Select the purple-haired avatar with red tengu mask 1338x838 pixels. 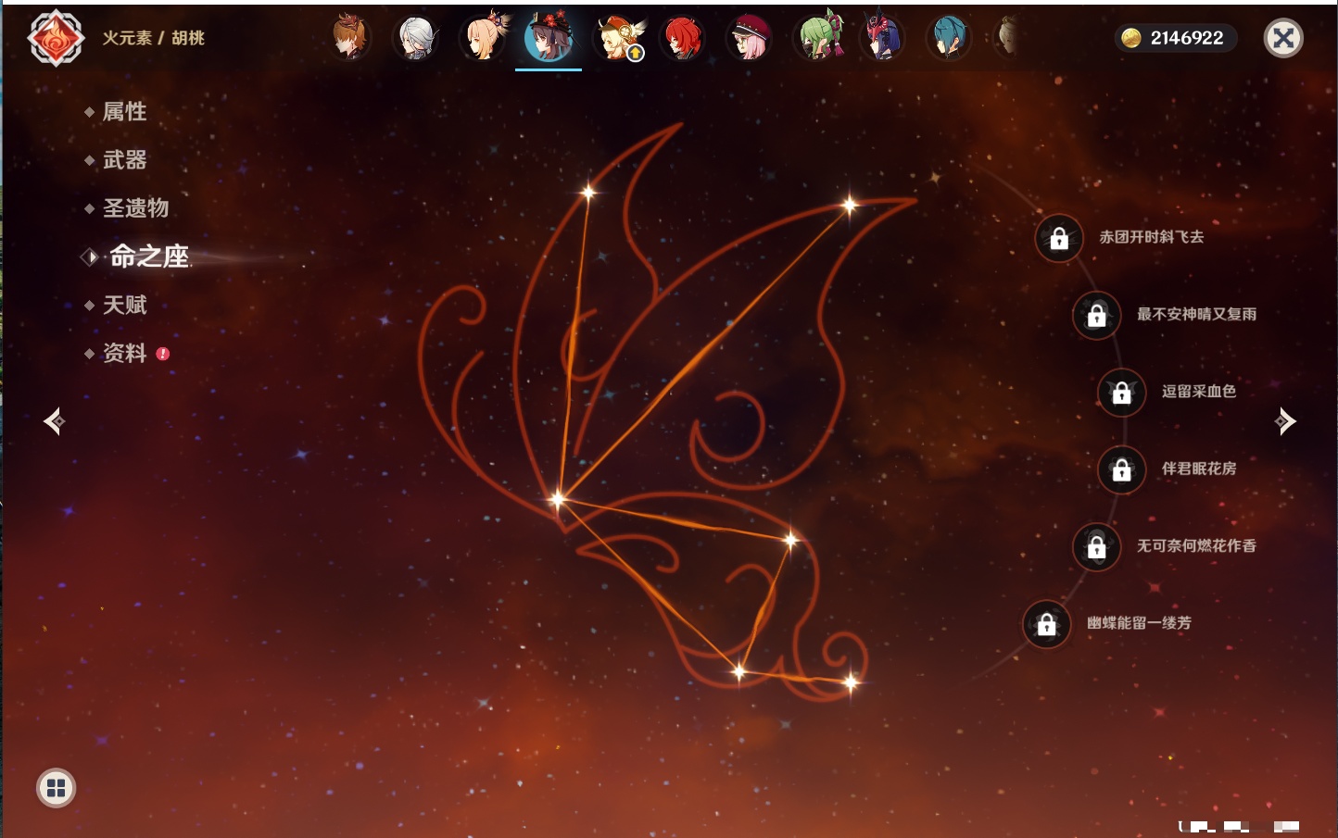[x=881, y=38]
